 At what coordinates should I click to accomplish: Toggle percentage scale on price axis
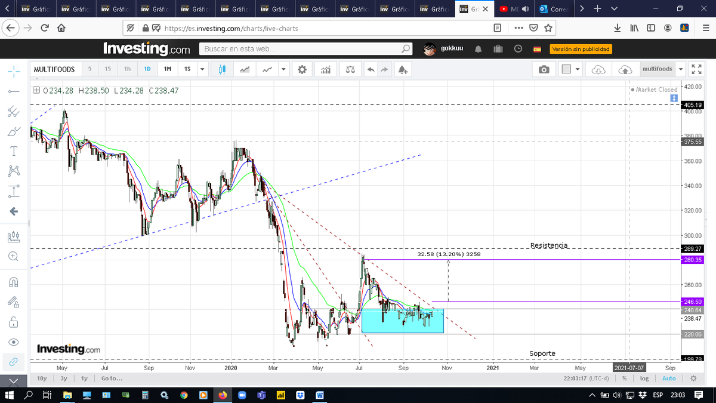624,379
